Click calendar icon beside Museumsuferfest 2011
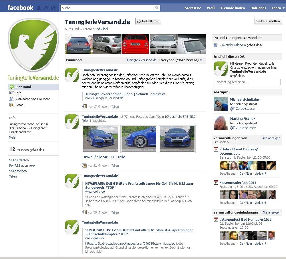This screenshot has width=286, height=259. pyautogui.click(x=216, y=182)
